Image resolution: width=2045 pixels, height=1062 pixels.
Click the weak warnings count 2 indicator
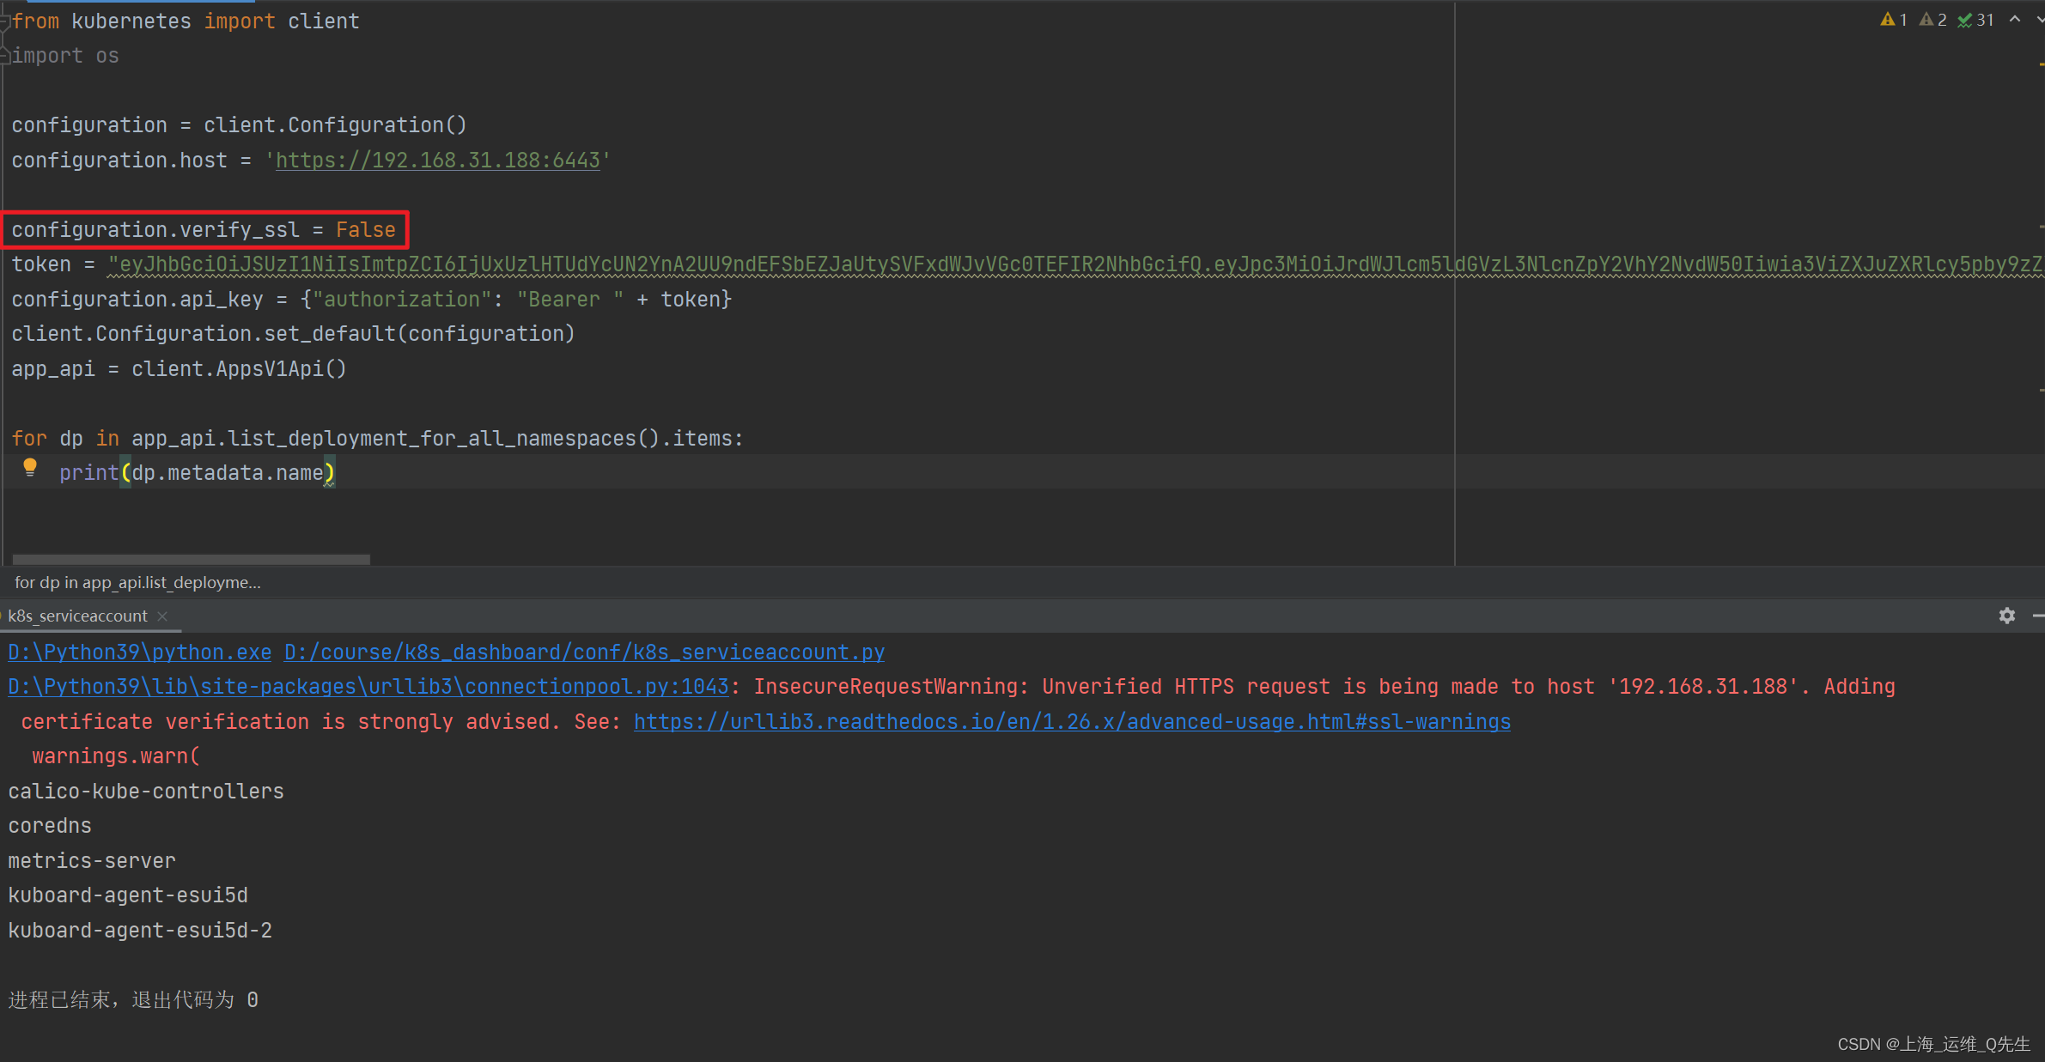click(x=1932, y=20)
